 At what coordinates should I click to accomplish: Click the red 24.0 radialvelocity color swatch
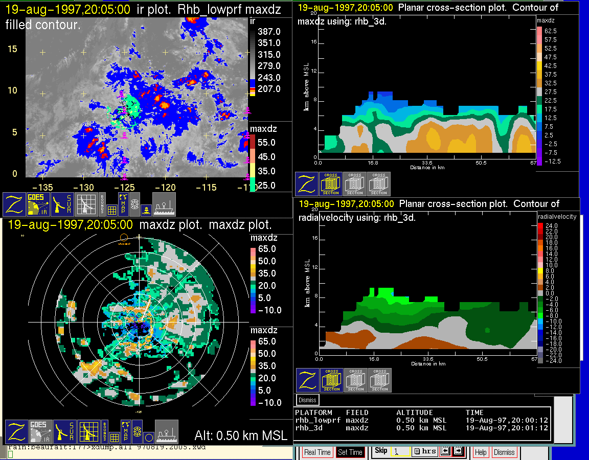coord(541,225)
